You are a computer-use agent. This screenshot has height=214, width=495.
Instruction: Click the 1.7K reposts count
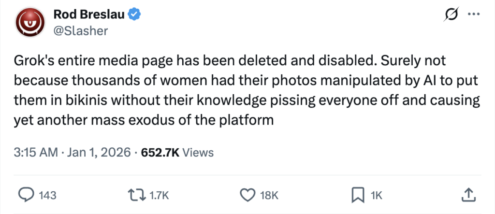(x=159, y=196)
